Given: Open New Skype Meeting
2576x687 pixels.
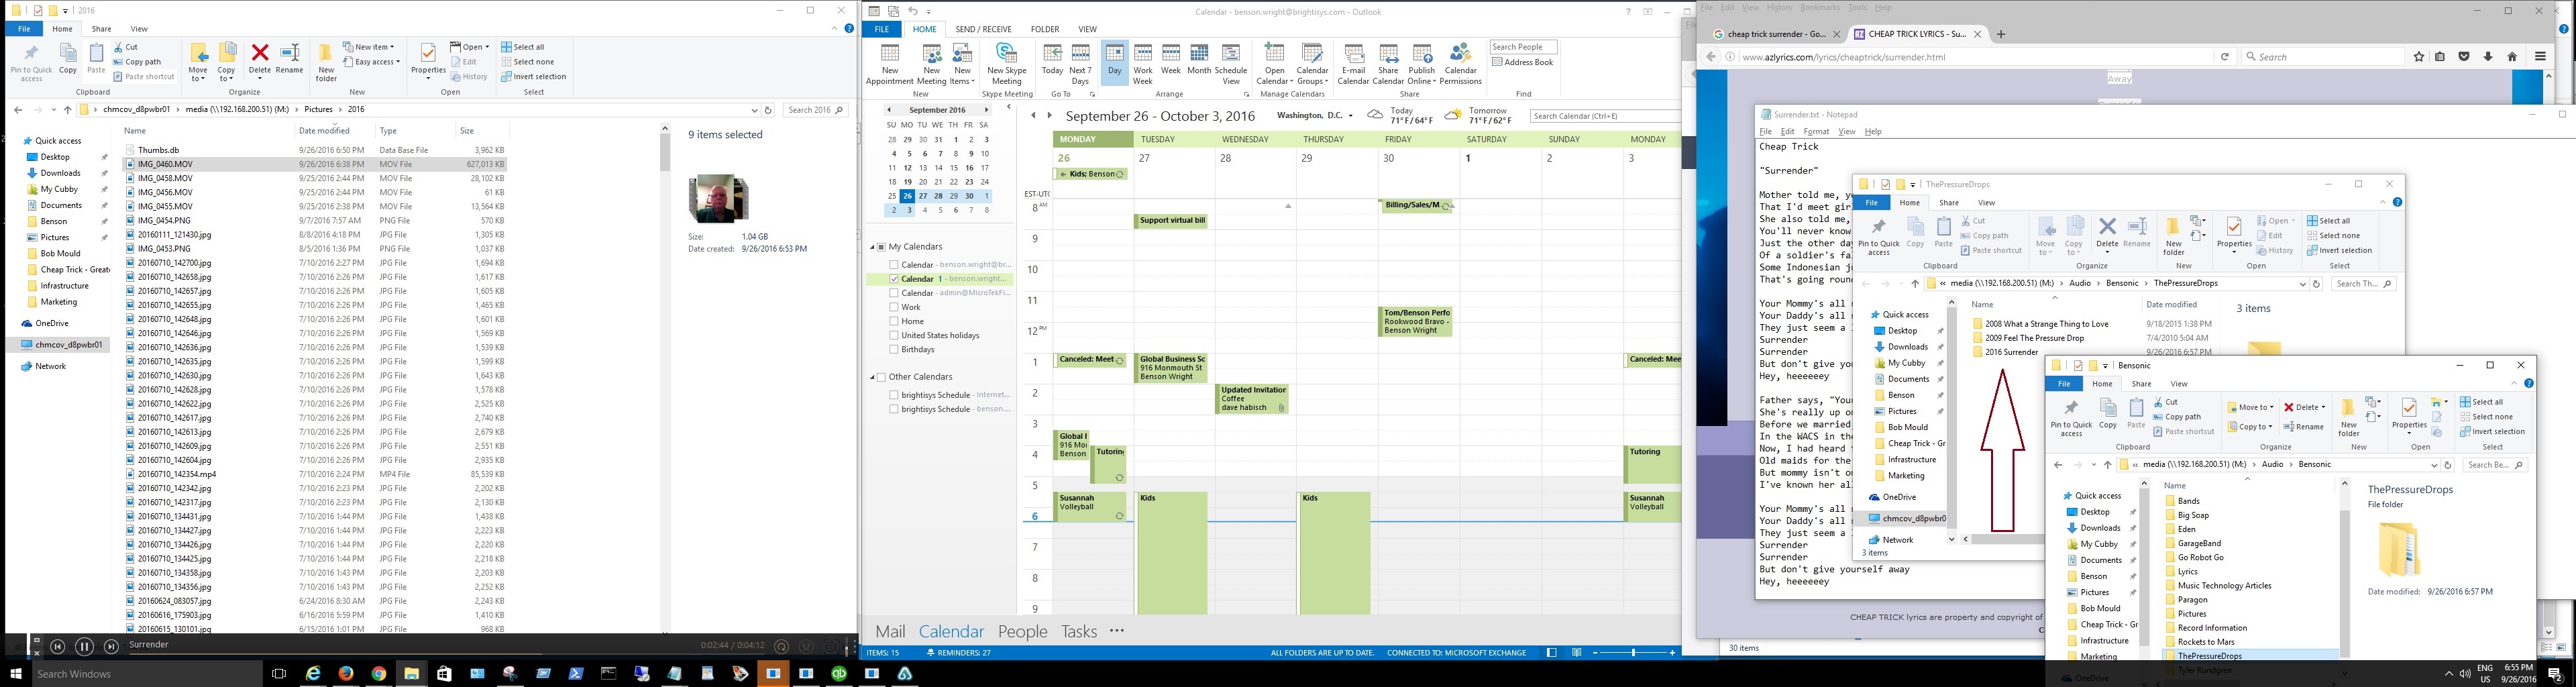Looking at the screenshot, I should (x=1006, y=62).
